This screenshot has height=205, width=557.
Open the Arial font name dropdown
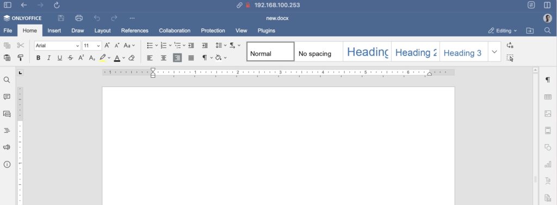78,46
